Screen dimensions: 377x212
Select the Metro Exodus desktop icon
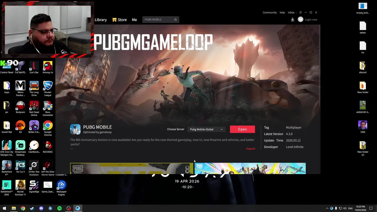point(20,88)
